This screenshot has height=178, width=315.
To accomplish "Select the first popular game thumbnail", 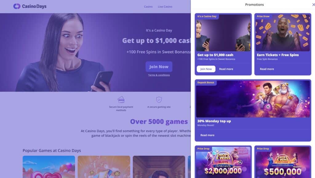I will (x=49, y=167).
